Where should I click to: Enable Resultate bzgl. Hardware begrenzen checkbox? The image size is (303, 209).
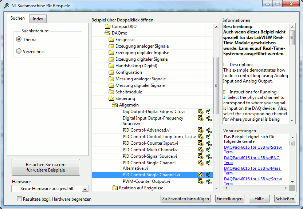pos(19,199)
